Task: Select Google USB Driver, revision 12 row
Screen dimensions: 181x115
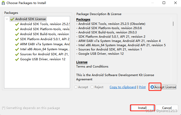Action: pyautogui.click(x=40, y=59)
